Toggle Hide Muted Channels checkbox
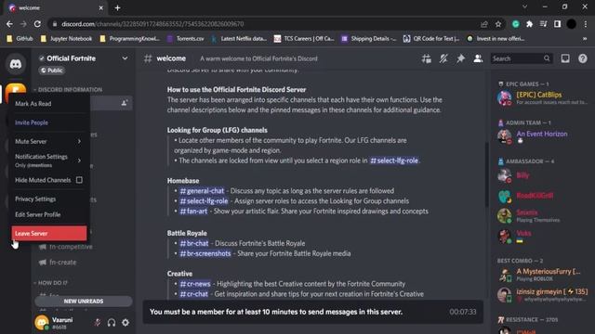The height and width of the screenshot is (334, 595). [79, 180]
